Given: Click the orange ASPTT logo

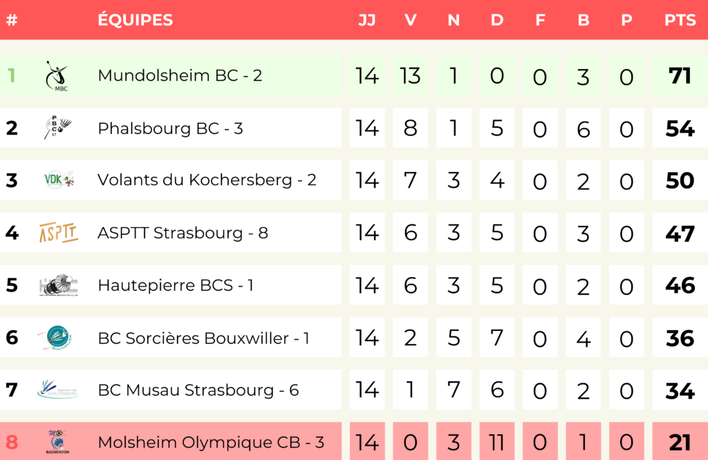Looking at the screenshot, I should pos(59,232).
